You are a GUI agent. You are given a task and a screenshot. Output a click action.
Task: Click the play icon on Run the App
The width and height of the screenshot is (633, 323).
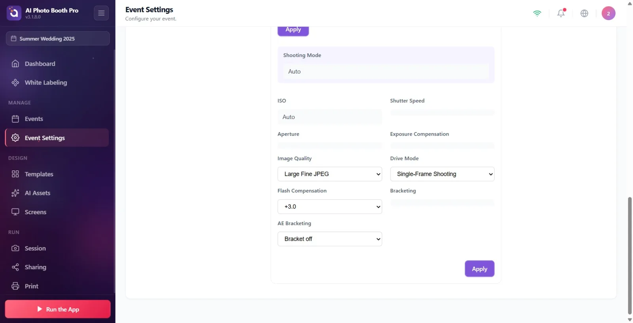point(40,309)
